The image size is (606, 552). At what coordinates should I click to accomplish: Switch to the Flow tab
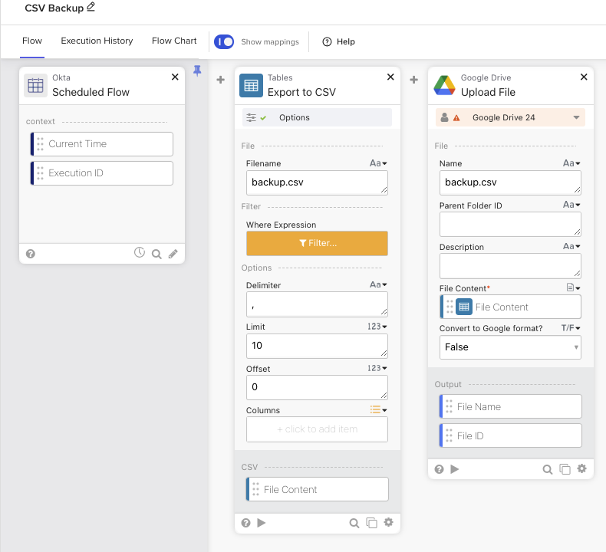(x=32, y=41)
